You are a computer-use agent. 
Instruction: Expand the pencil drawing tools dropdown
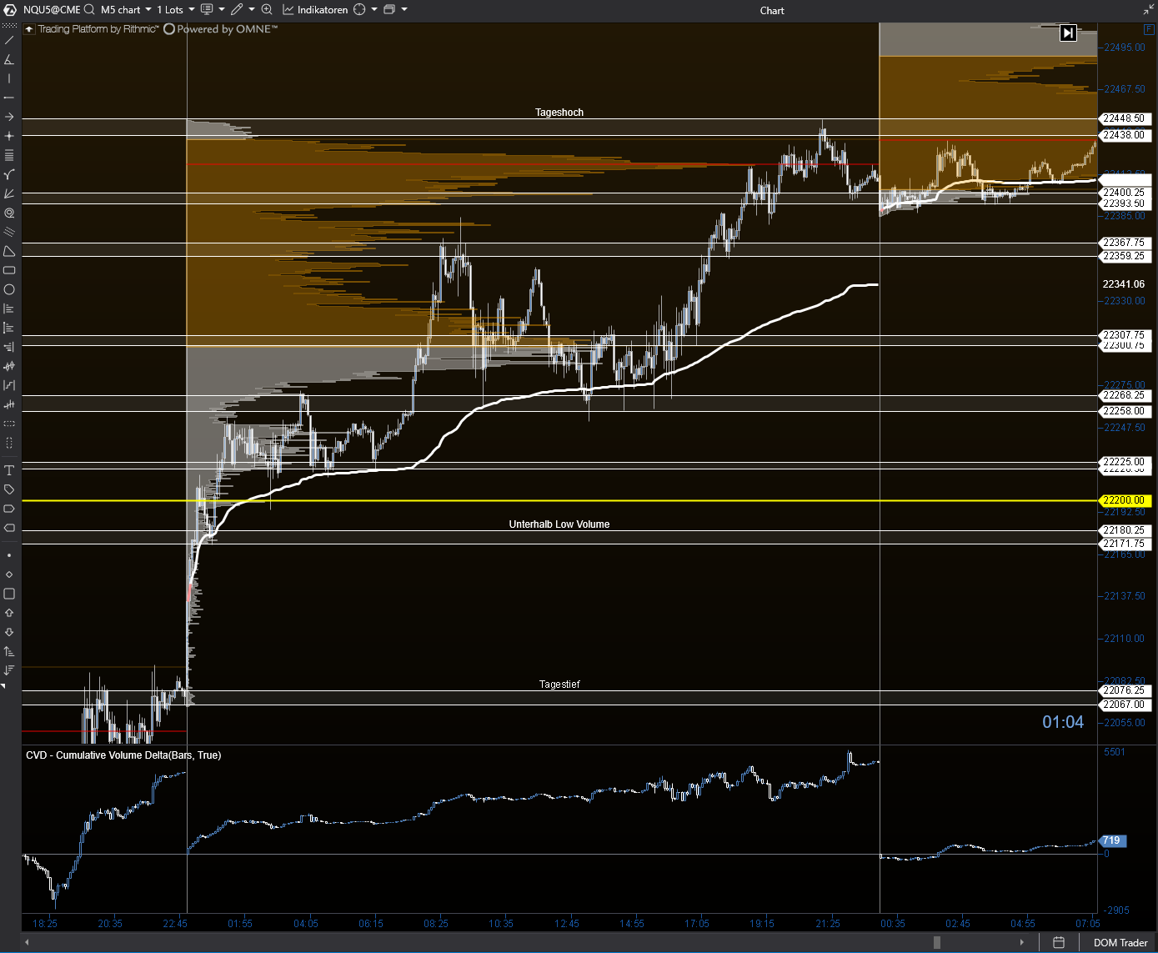pyautogui.click(x=252, y=10)
